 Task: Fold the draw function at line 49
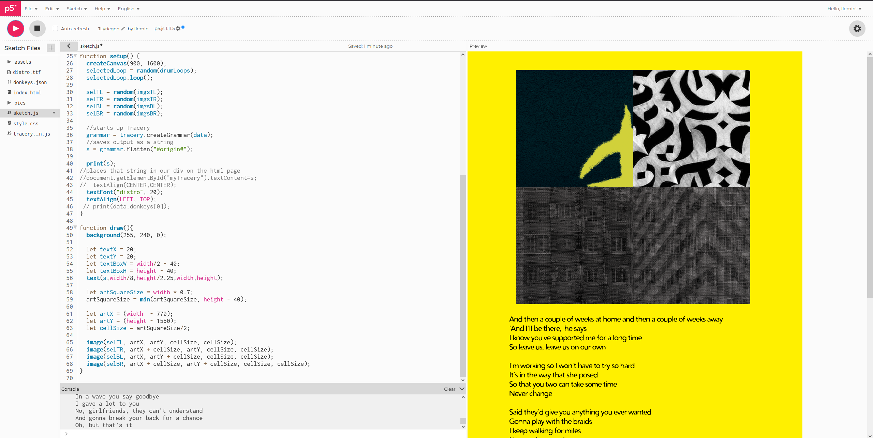click(75, 227)
